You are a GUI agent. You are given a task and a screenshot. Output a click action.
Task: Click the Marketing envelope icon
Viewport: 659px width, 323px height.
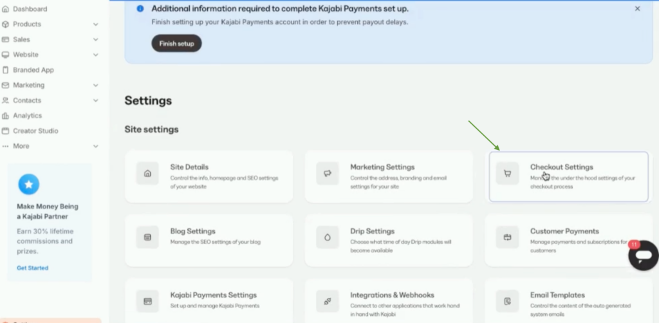5,86
